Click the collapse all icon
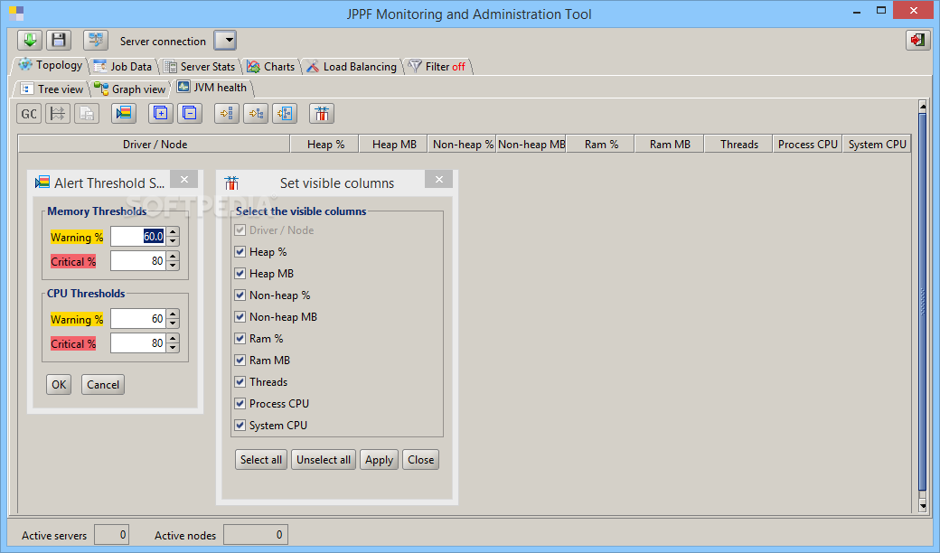The height and width of the screenshot is (553, 940). [x=190, y=113]
